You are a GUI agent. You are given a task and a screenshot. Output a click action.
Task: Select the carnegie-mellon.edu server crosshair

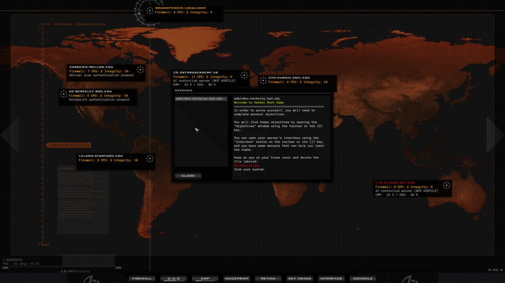click(141, 69)
